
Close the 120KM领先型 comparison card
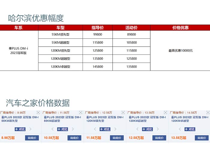[x=123, y=112]
